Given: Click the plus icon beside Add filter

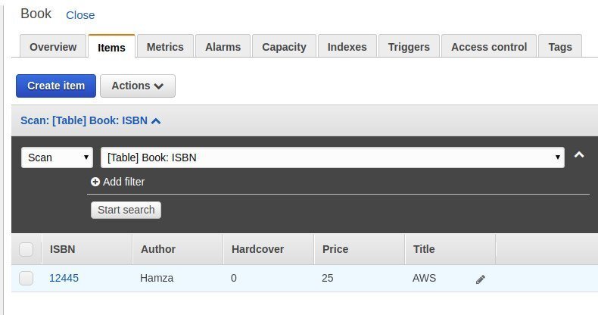Looking at the screenshot, I should click(95, 182).
